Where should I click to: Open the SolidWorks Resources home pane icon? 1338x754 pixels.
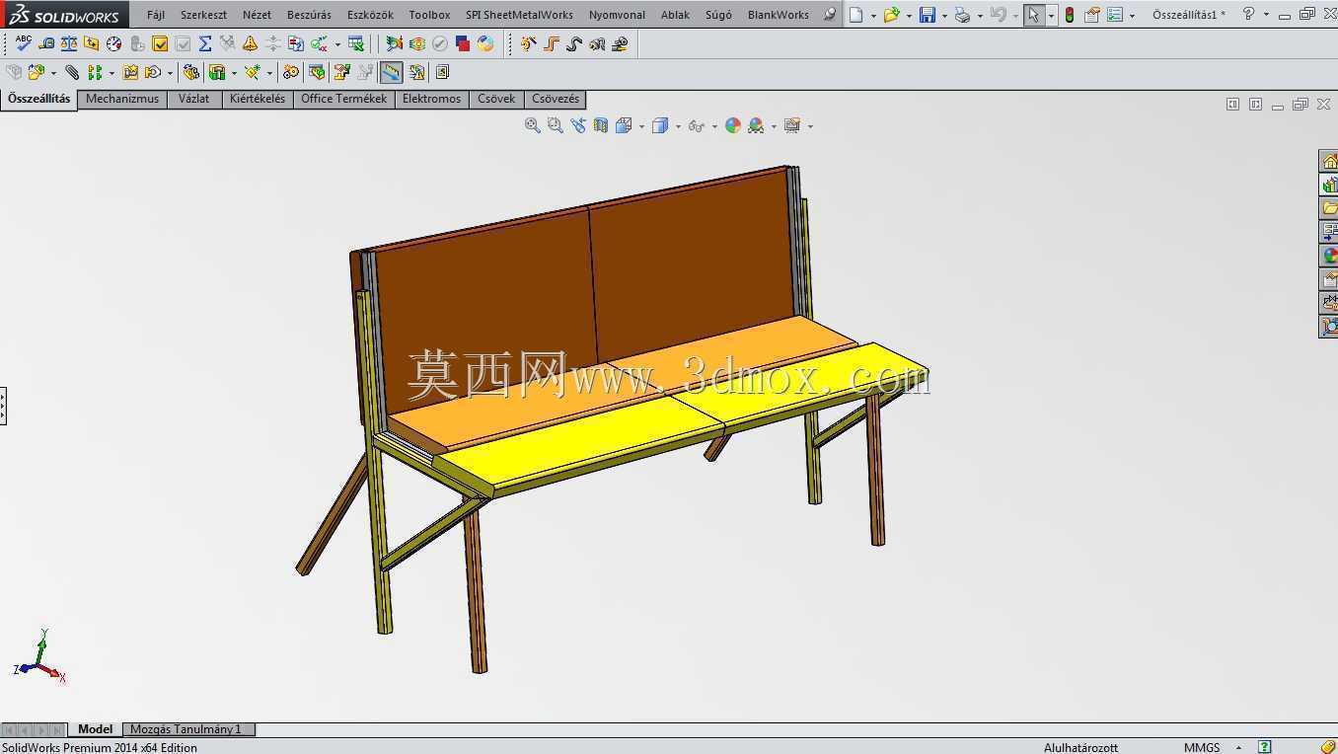[x=1329, y=161]
